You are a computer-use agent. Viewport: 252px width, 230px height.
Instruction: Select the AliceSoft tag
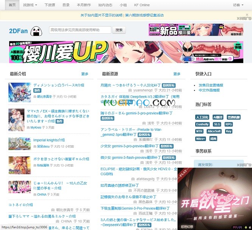pyautogui.click(x=214, y=131)
